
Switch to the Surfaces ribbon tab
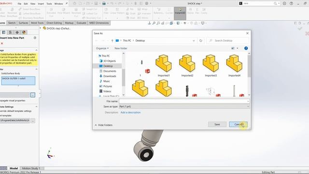pyautogui.click(x=23, y=23)
